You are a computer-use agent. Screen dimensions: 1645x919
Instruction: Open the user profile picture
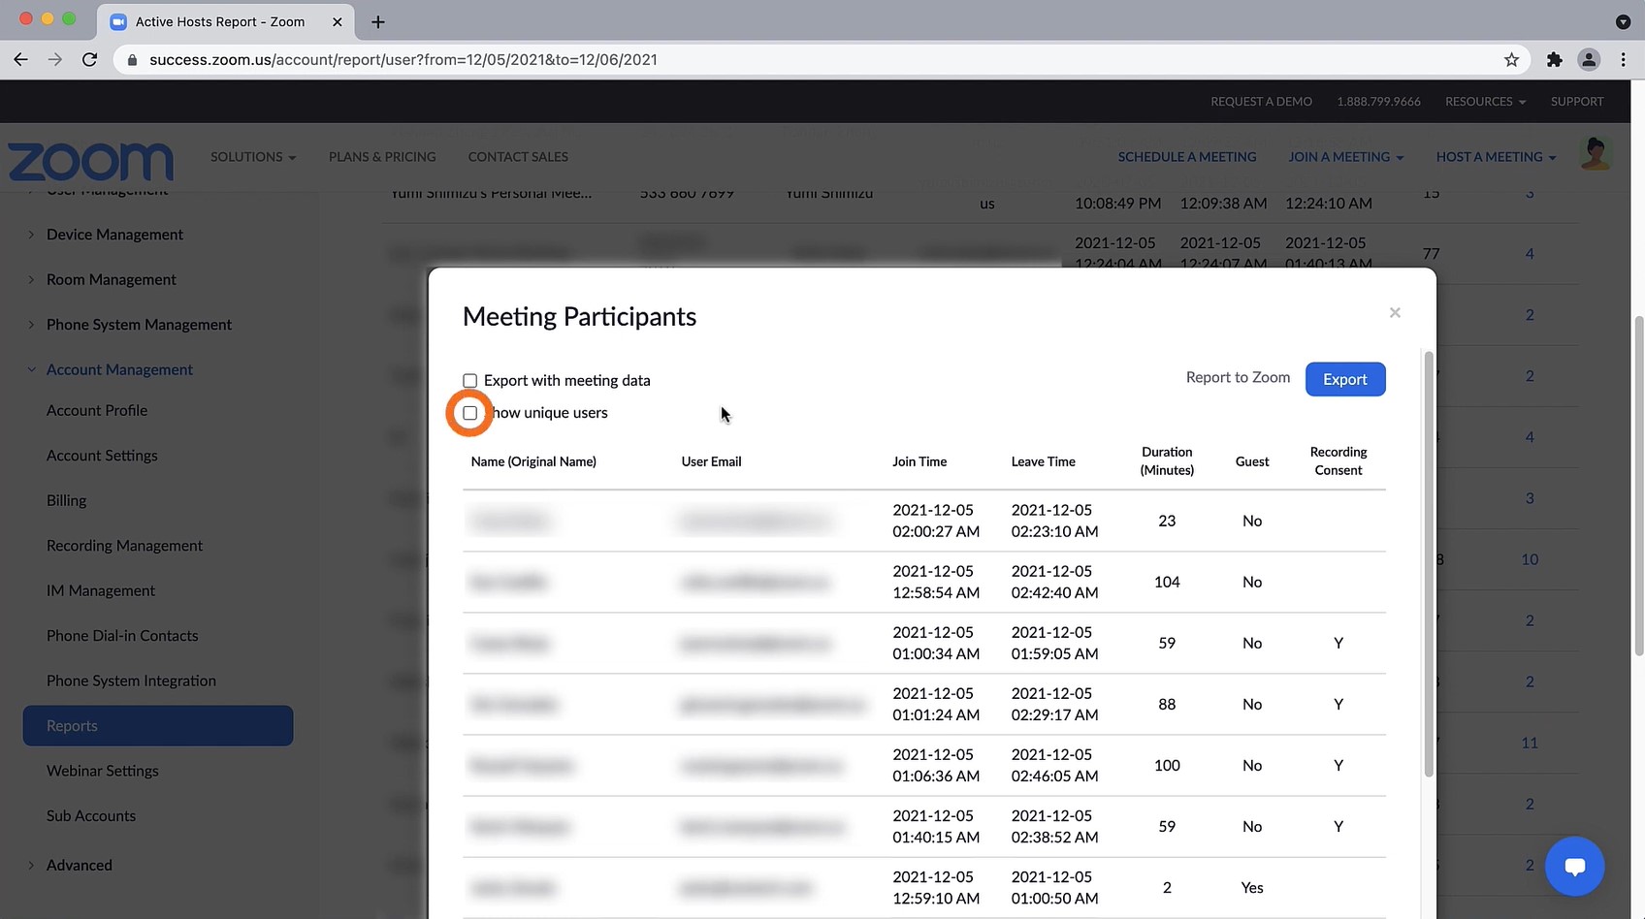click(x=1596, y=154)
